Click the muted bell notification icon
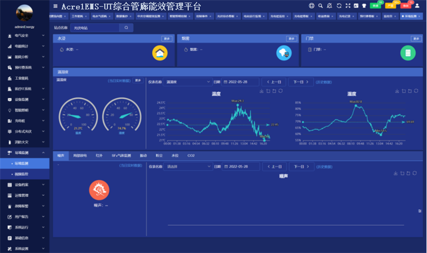This screenshot has height=253, width=427. [329, 6]
